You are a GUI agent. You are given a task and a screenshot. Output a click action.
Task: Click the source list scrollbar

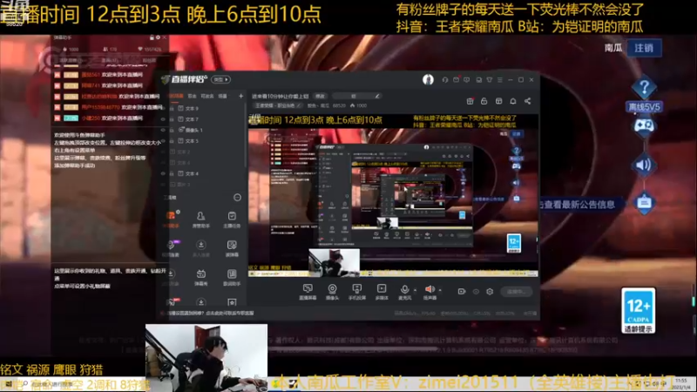pyautogui.click(x=246, y=136)
